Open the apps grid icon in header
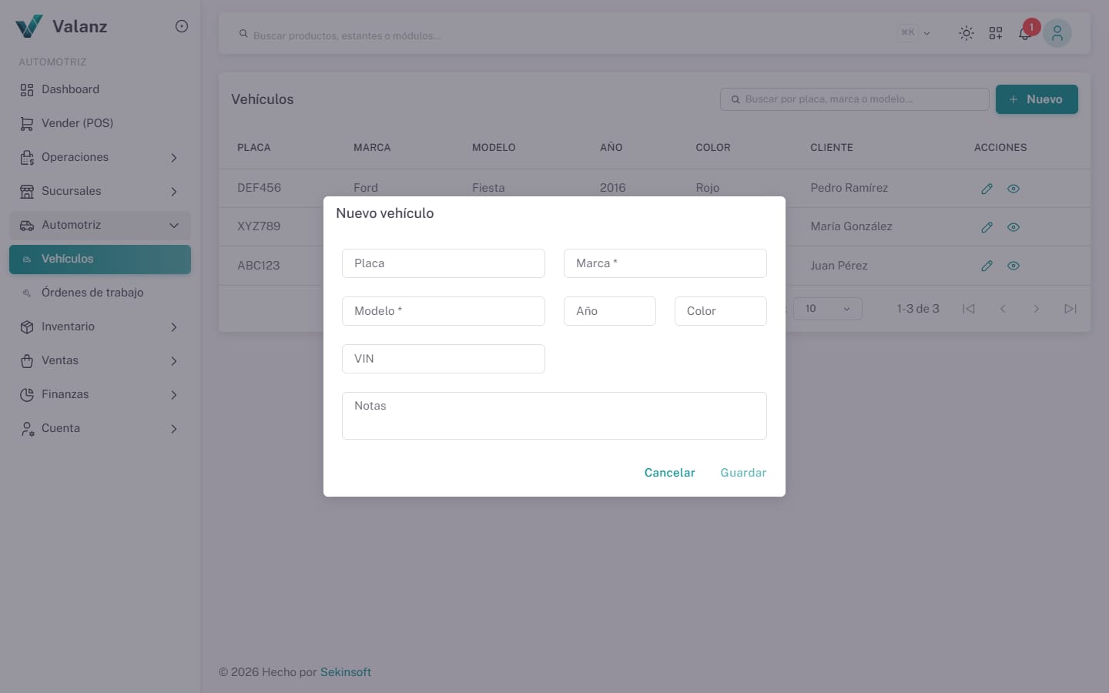Viewport: 1109px width, 693px height. 996,33
